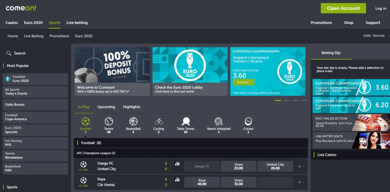
Task: Open the 100% Deposit Bonus banner
Action: click(x=112, y=71)
